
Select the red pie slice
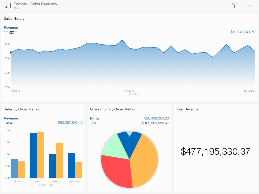point(116,171)
